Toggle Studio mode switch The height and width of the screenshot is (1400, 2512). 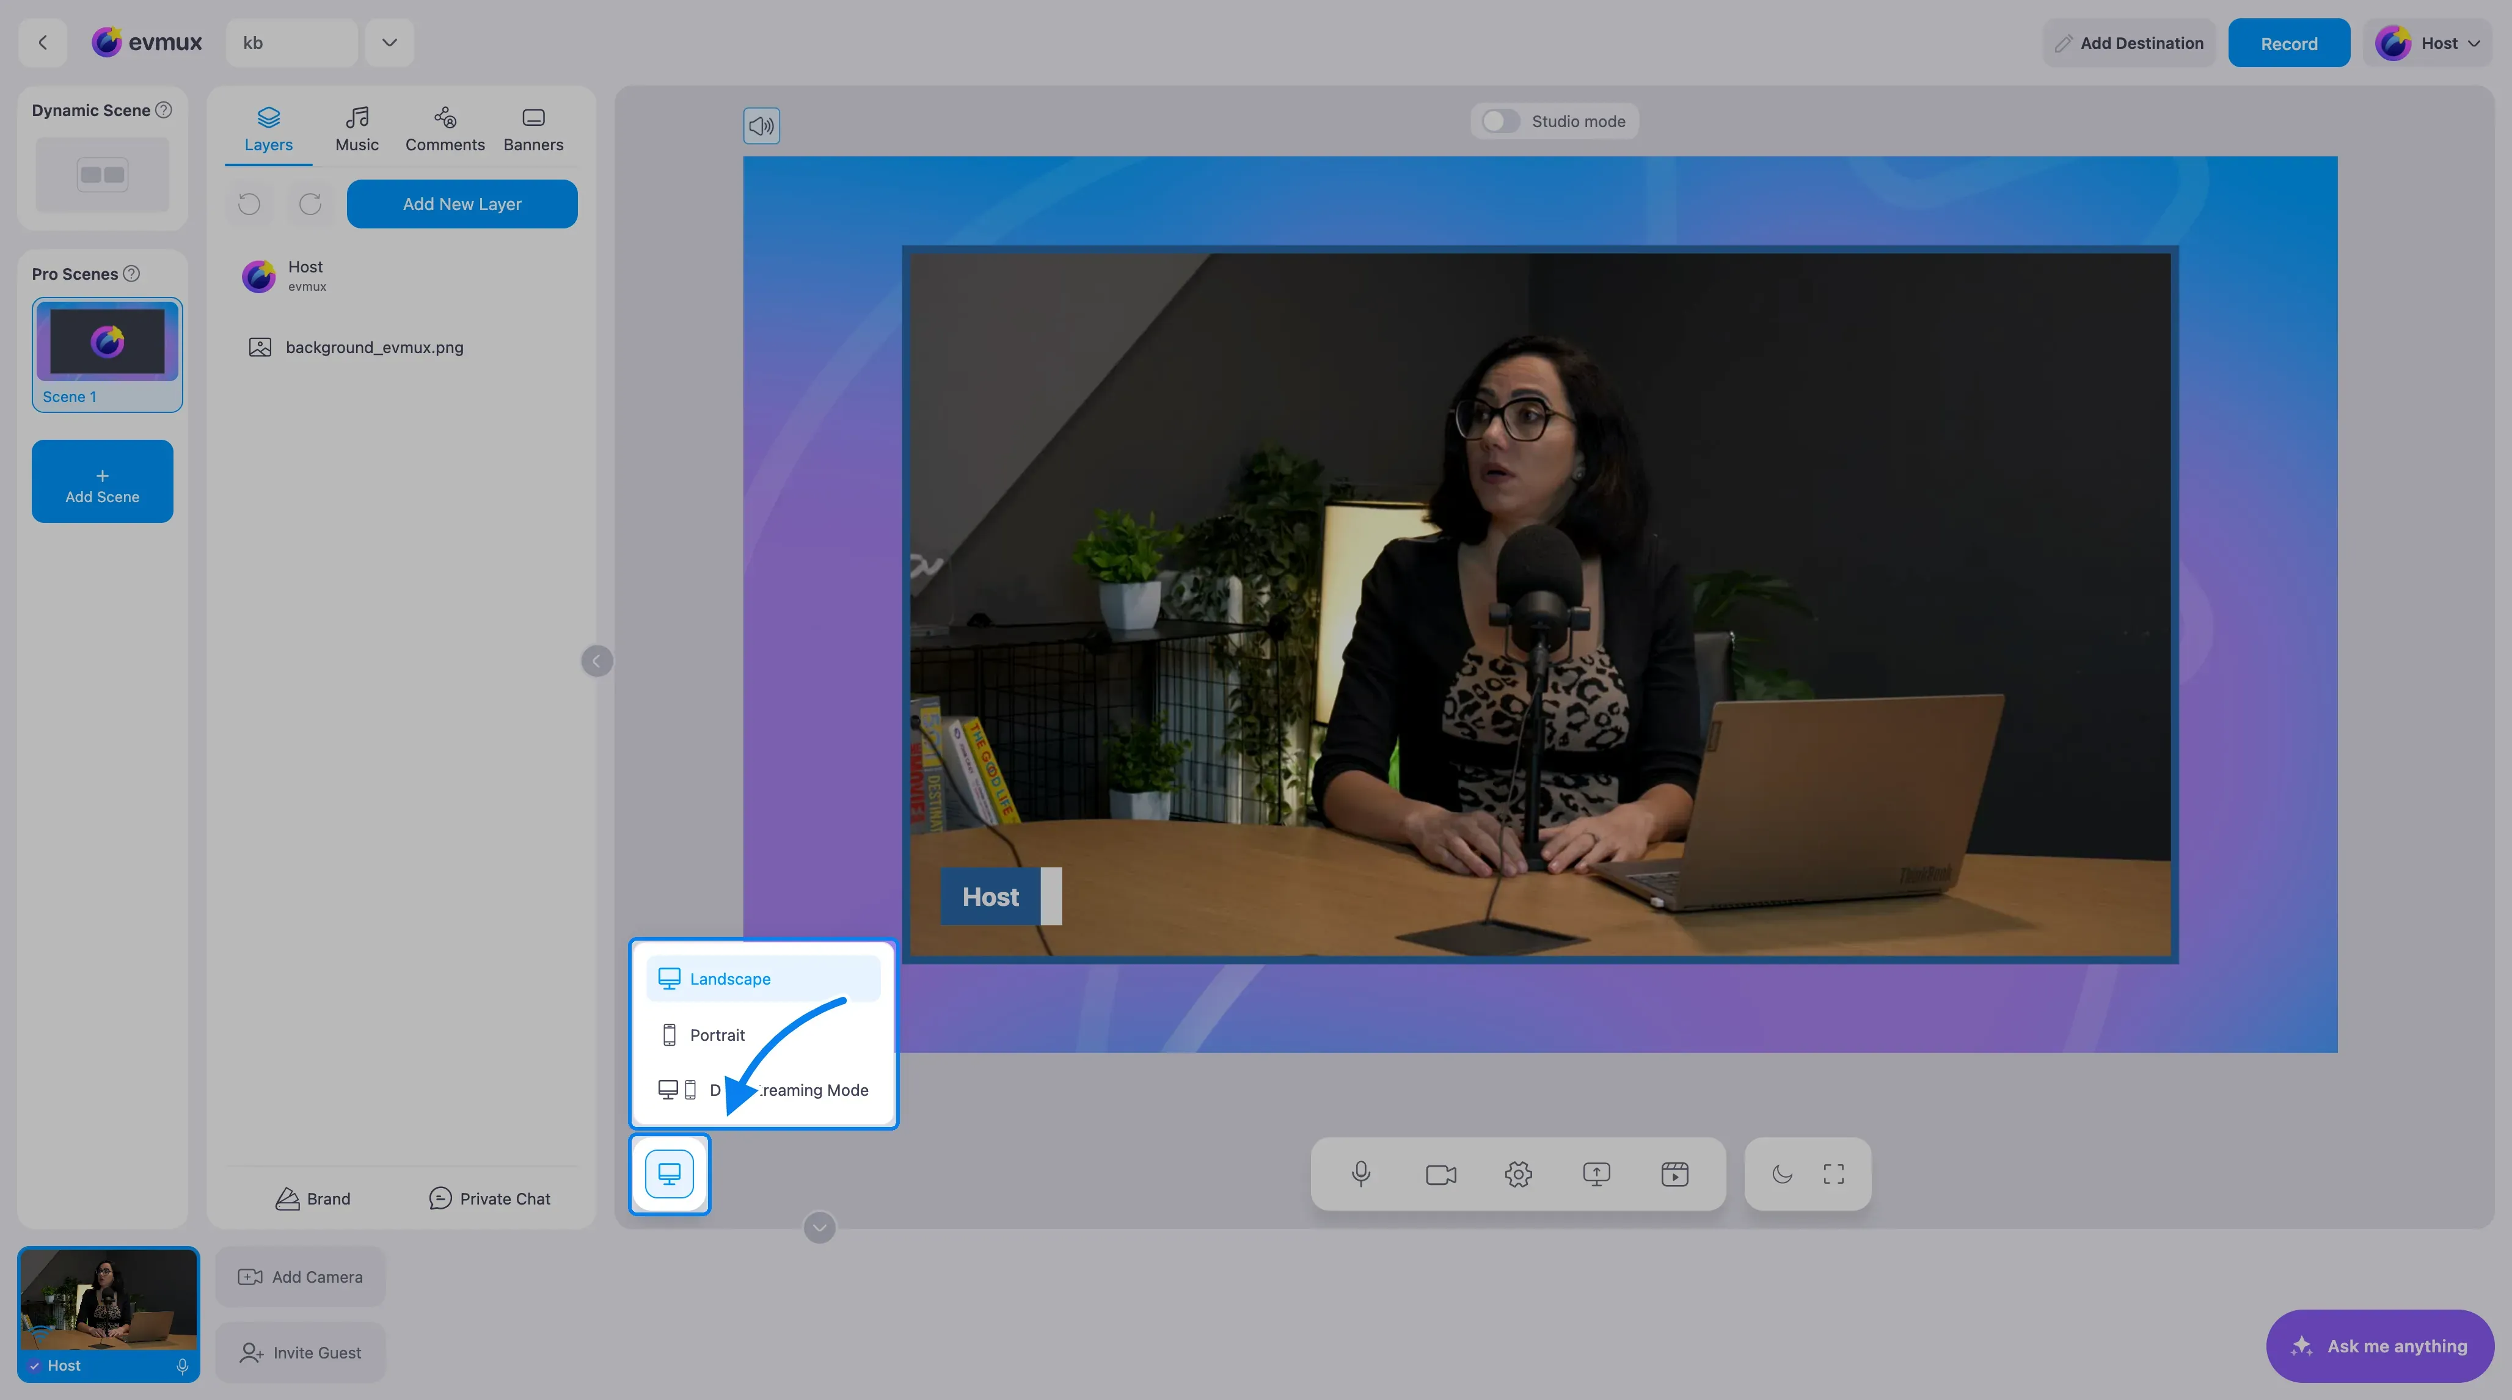[x=1500, y=121]
